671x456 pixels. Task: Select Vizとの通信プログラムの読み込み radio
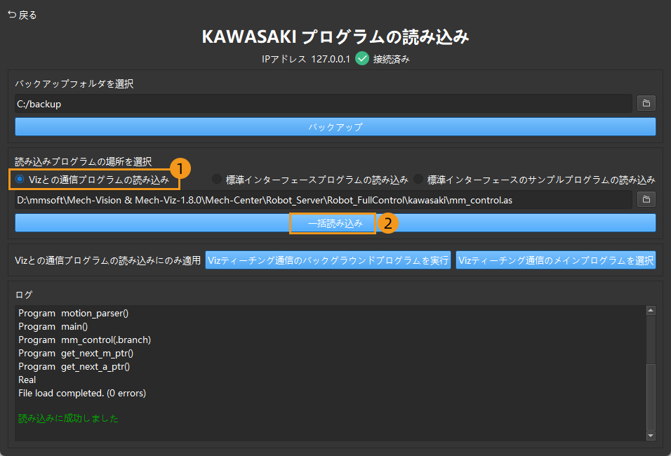pos(20,179)
